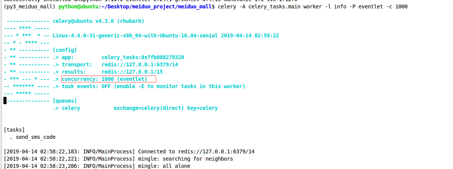
Task: Click the [queues] section heading
Action: click(65, 101)
